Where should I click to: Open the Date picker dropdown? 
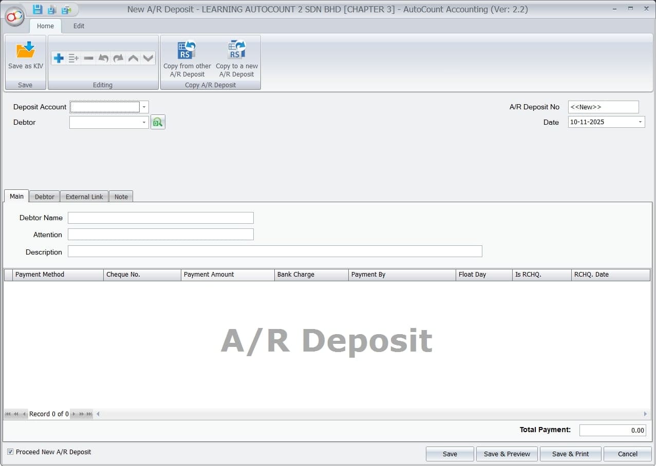(x=640, y=122)
